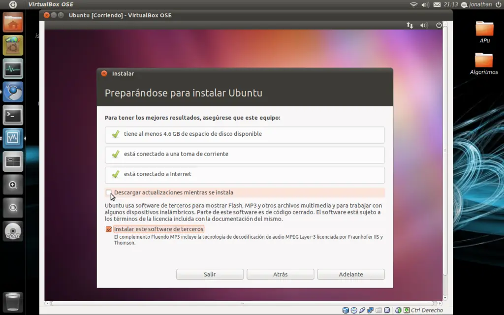Click the Ctrl Derecho host key label

pos(427,310)
